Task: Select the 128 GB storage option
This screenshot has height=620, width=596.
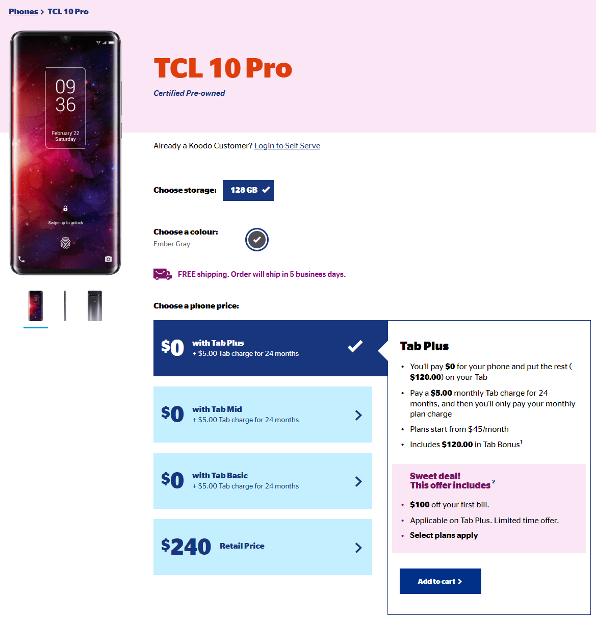Action: pyautogui.click(x=248, y=190)
